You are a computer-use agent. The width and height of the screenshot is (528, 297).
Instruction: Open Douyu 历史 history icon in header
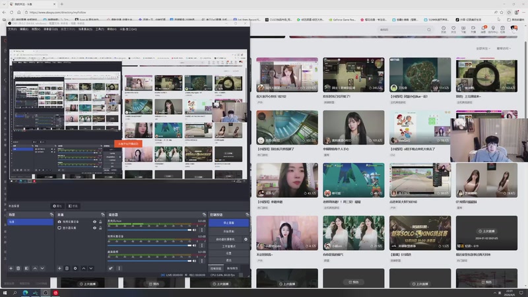coord(444,29)
